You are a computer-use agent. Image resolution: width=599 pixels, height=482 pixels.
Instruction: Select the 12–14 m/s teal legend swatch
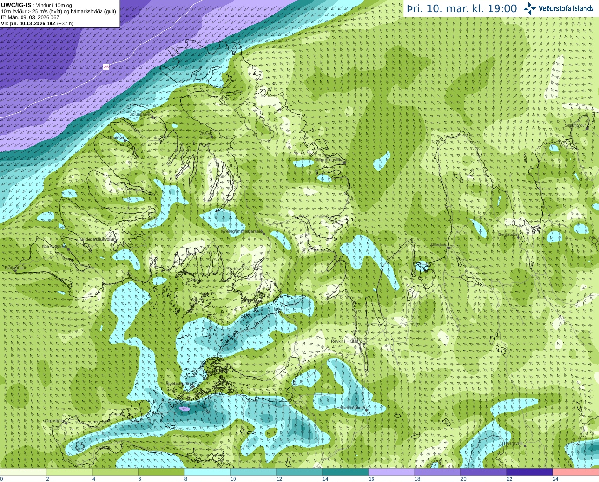click(x=299, y=472)
